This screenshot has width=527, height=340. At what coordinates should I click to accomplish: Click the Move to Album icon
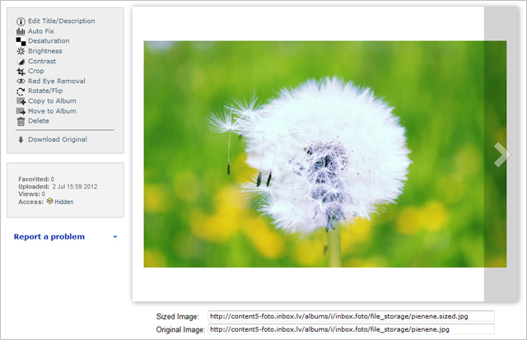21,111
